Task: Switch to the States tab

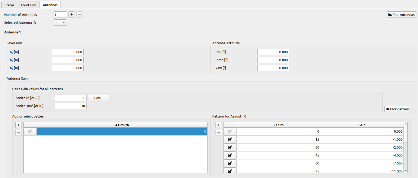Action: coord(10,5)
